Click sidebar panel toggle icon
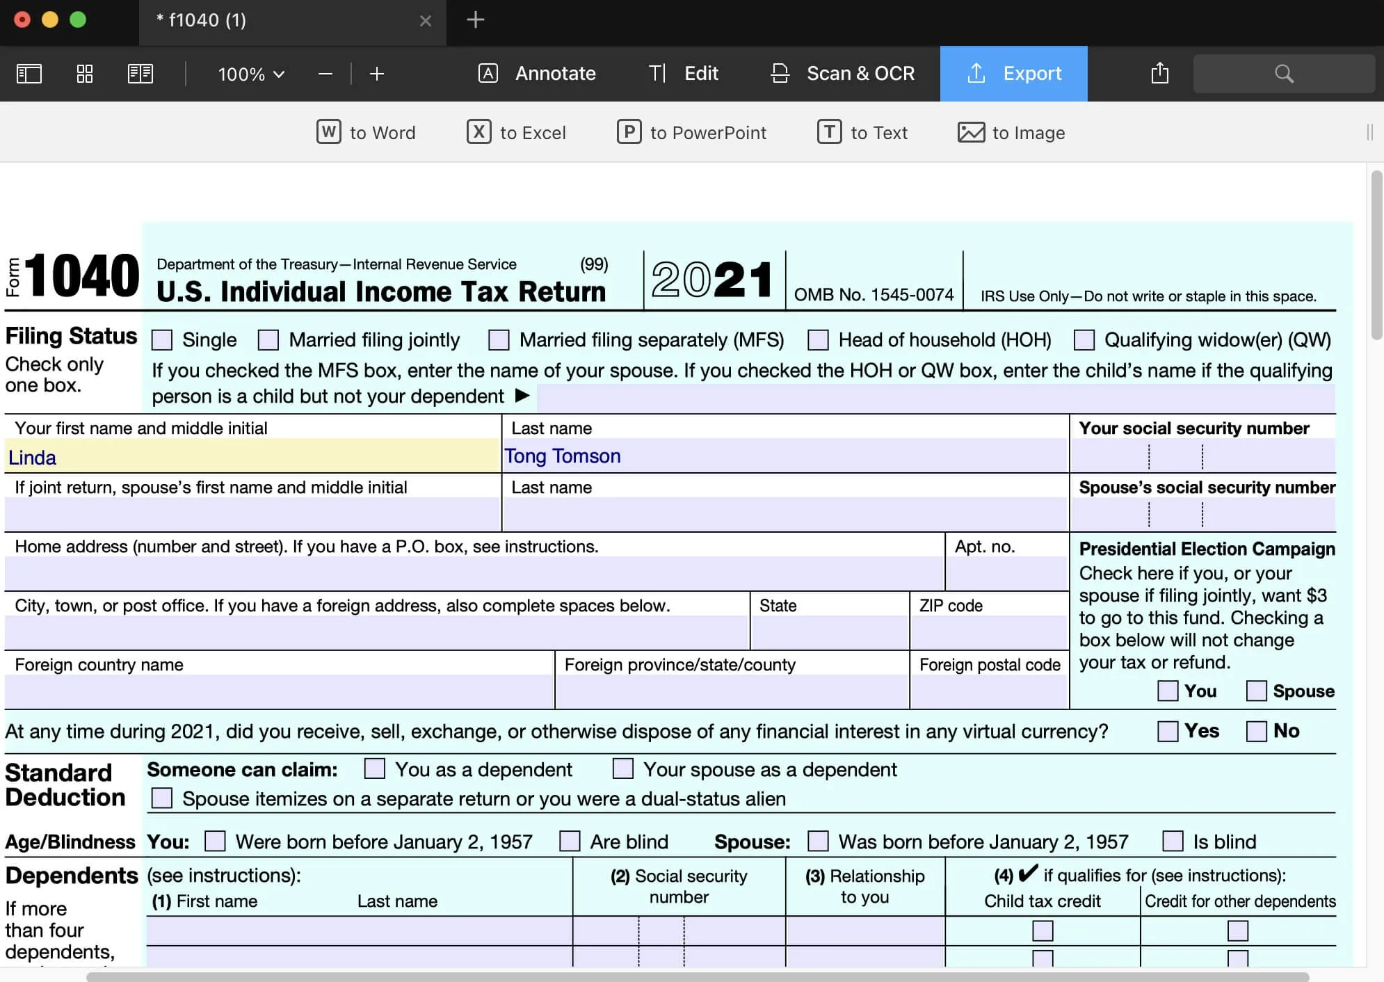This screenshot has width=1384, height=982. click(x=29, y=73)
